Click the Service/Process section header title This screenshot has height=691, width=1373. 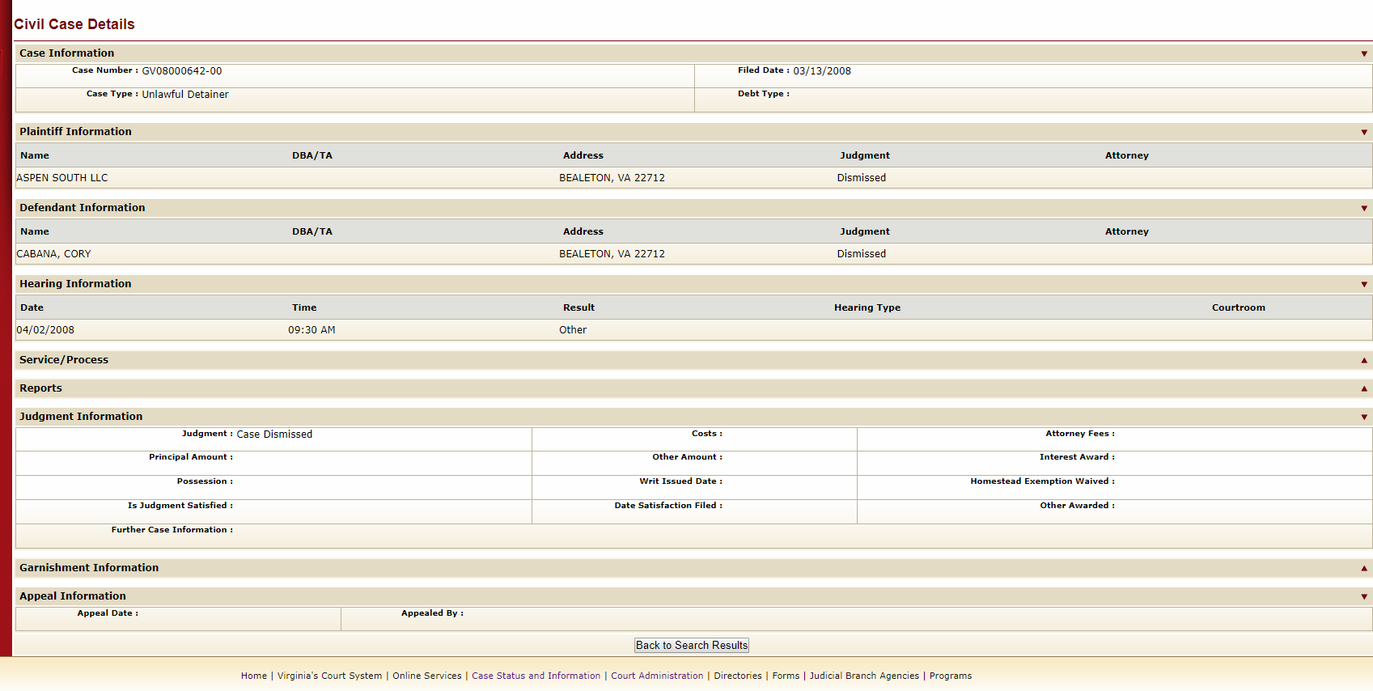click(x=64, y=360)
